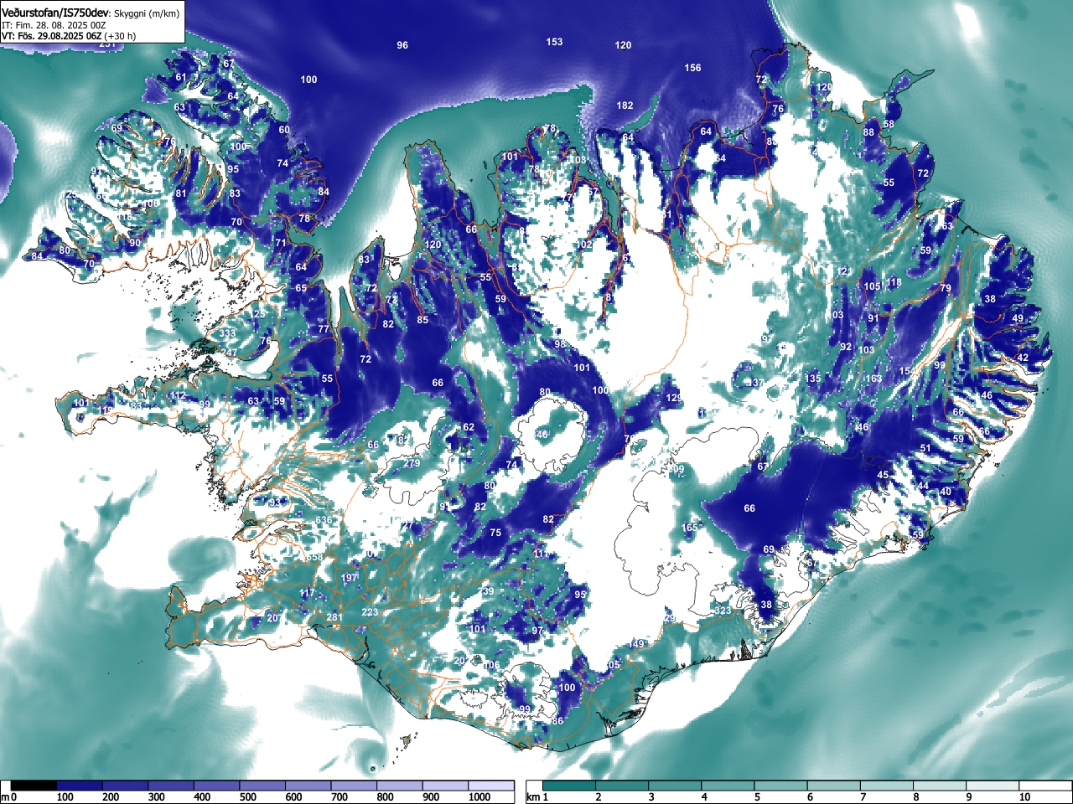Click the 'Skyggni (m/km)' label
The width and height of the screenshot is (1073, 804).
[147, 14]
